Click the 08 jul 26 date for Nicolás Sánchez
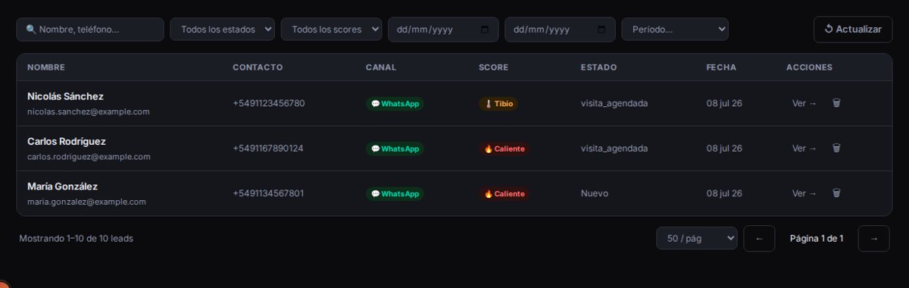This screenshot has width=909, height=288. (724, 103)
